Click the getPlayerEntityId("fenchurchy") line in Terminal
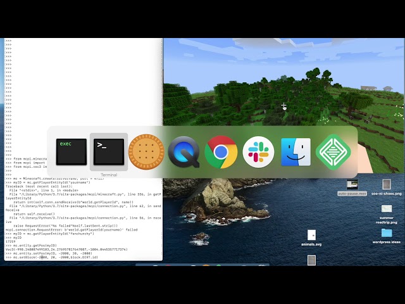Image resolution: width=405 pixels, height=304 pixels. 49,234
